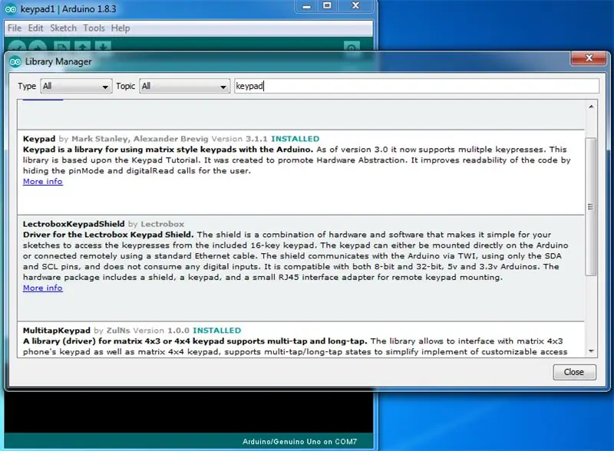Click the Arduino logo in the keypad1 title bar

[x=11, y=8]
